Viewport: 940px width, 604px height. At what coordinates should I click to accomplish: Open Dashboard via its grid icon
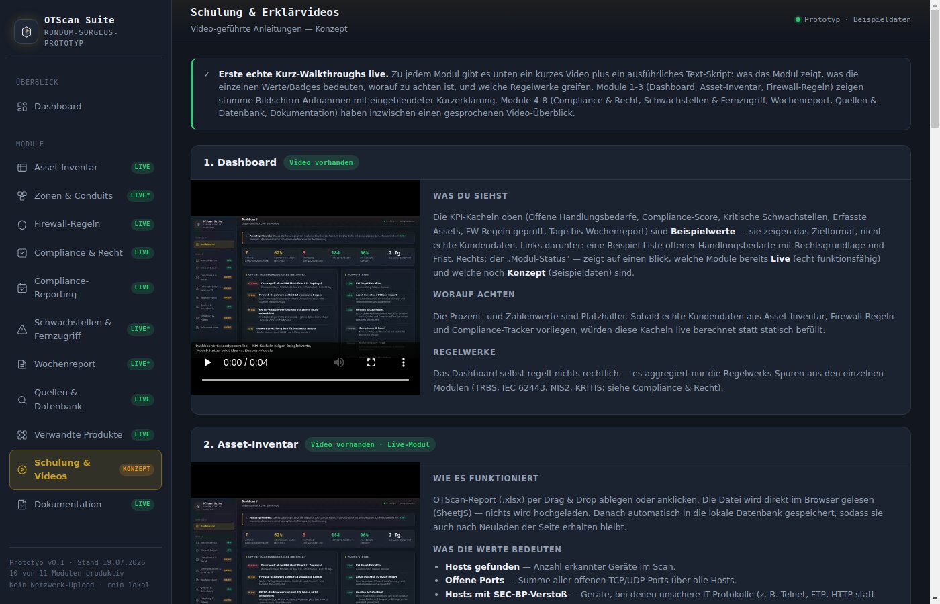click(22, 107)
